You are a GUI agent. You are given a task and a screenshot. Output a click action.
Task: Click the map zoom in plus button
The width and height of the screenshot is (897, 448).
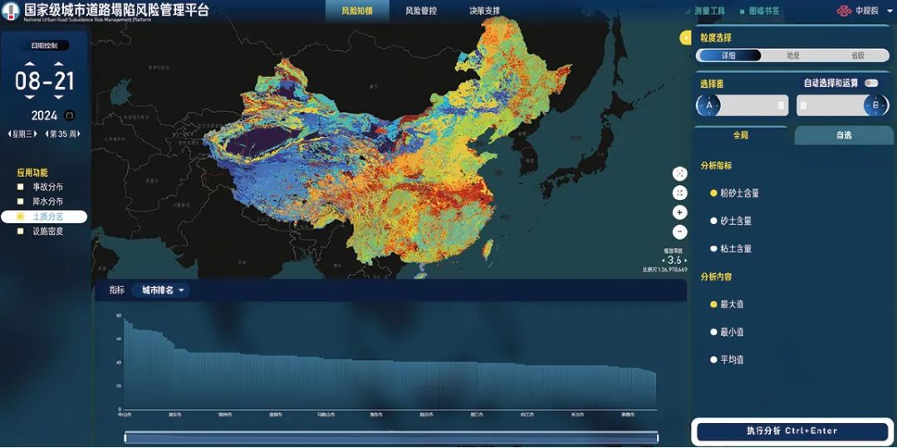pos(679,212)
